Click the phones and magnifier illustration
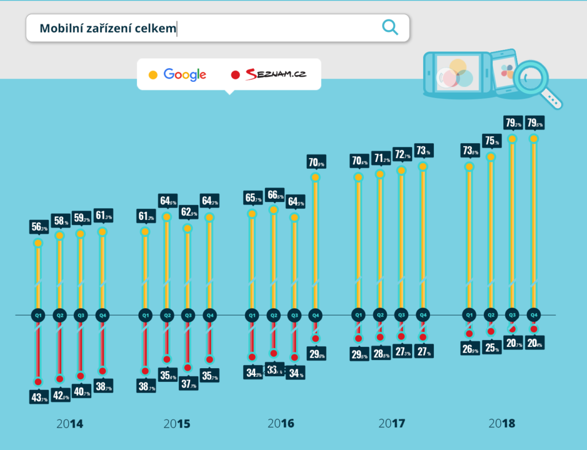This screenshot has width=587, height=450. pos(492,78)
